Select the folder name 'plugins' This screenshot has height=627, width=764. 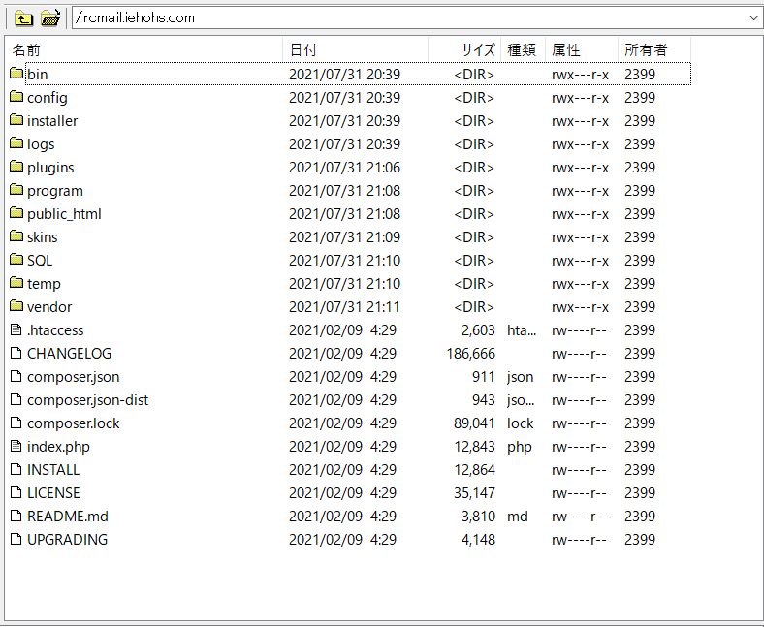(50, 167)
